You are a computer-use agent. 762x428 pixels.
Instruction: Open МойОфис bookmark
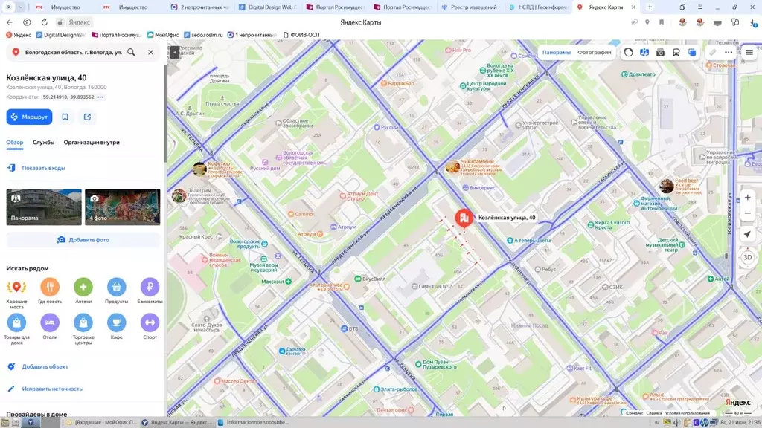point(163,35)
